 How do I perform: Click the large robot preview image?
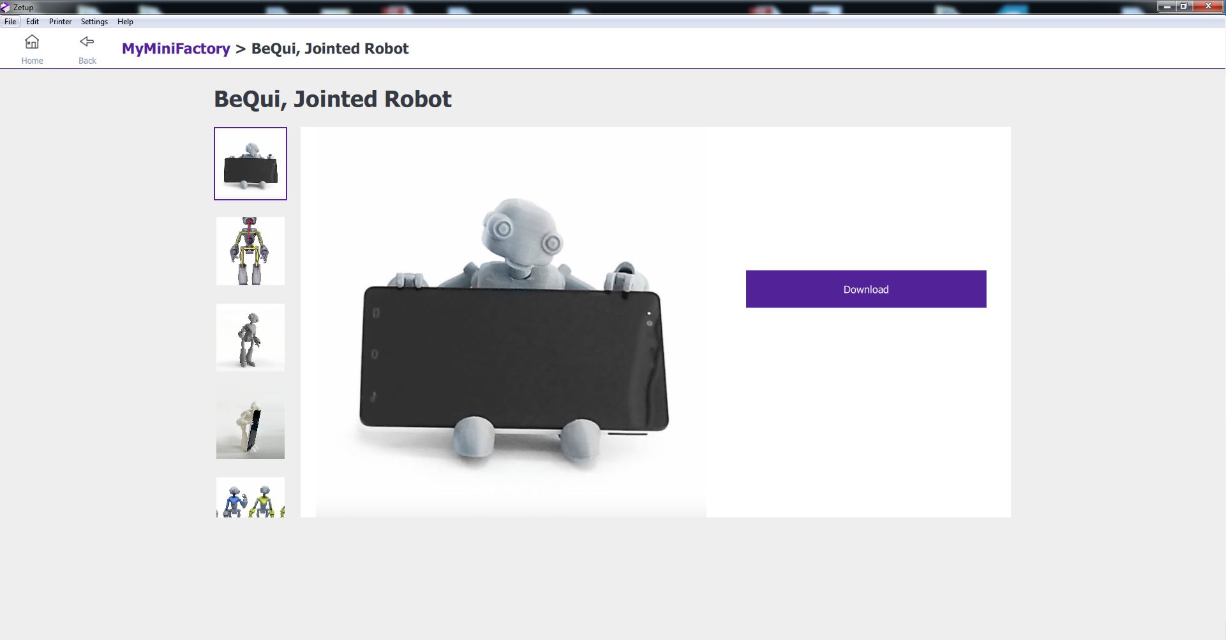click(511, 325)
